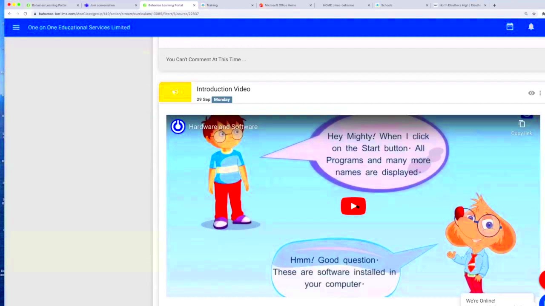Open a new browser tab
This screenshot has width=545, height=306.
[494, 5]
